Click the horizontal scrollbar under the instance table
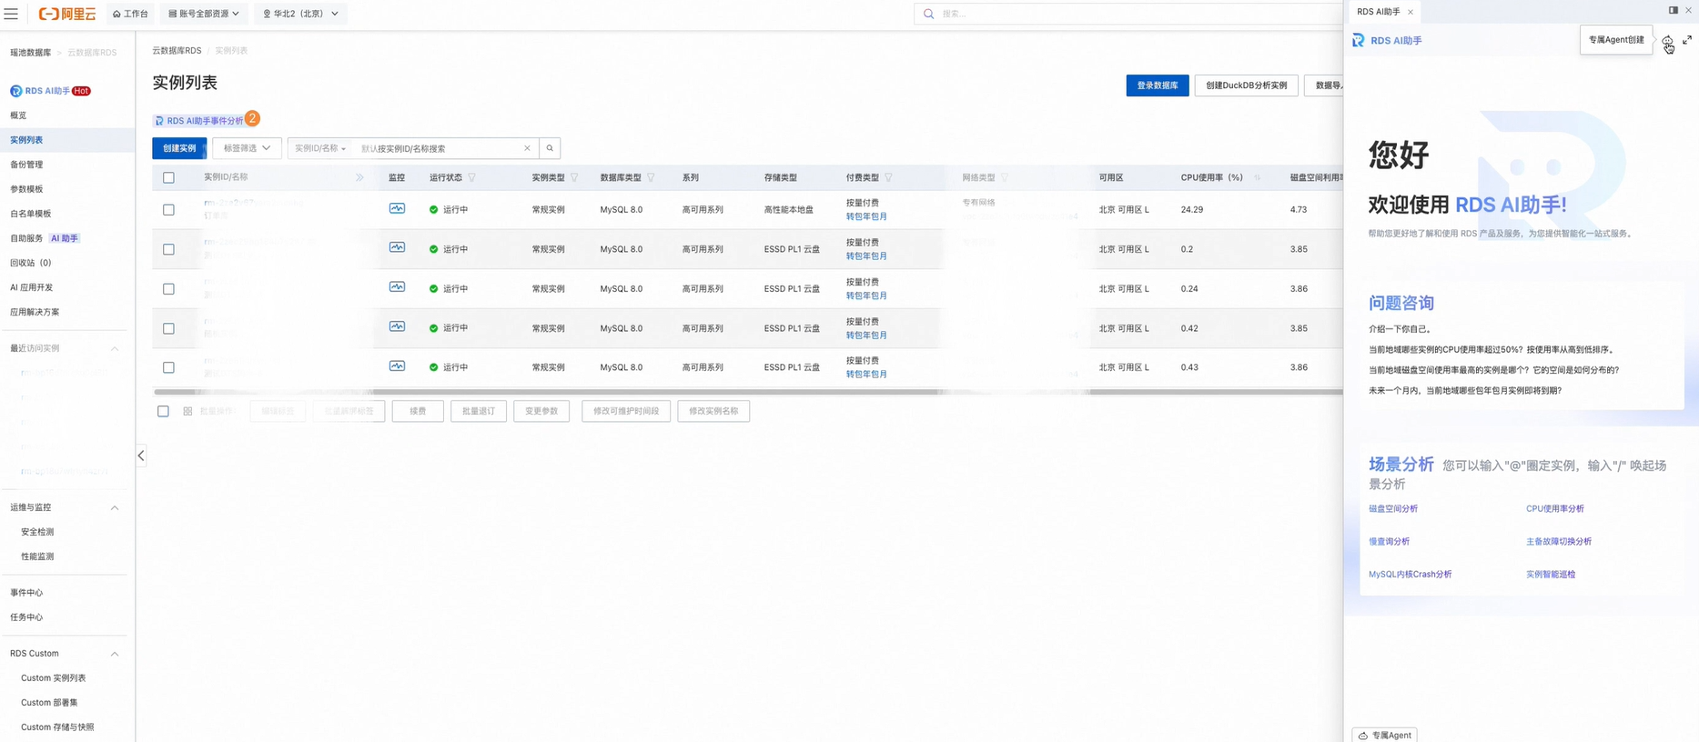 click(655, 392)
